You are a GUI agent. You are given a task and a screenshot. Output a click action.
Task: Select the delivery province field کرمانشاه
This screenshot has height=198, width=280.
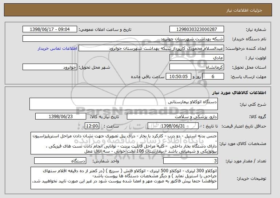(x=197, y=67)
